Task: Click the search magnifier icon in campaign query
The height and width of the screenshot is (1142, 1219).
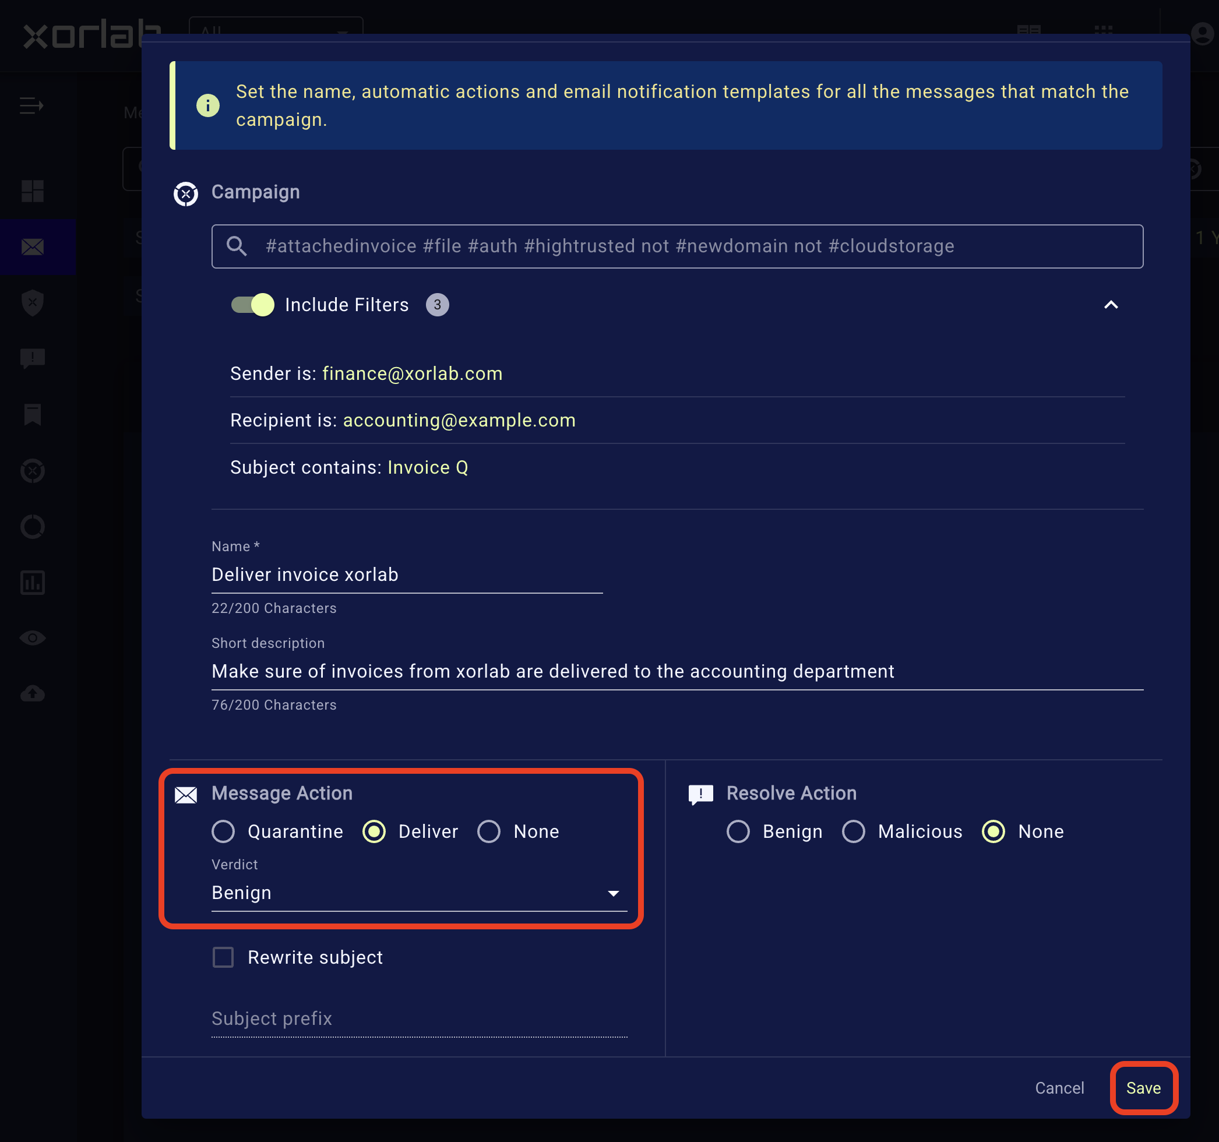Action: coord(237,246)
